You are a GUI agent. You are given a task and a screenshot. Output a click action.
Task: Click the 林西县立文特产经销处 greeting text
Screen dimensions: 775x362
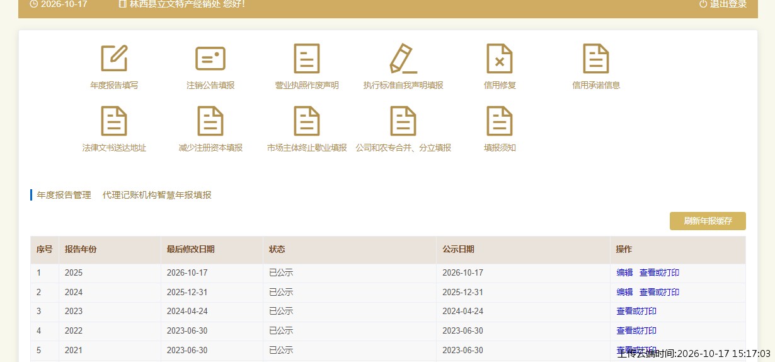(x=187, y=4)
